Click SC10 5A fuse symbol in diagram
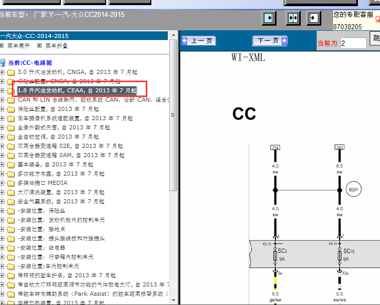 (x=339, y=256)
